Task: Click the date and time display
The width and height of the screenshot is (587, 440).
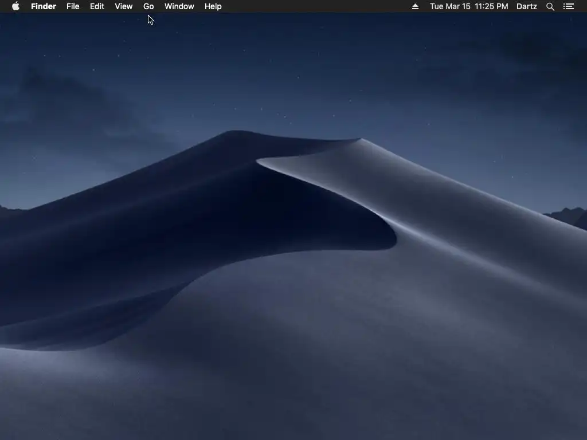Action: point(469,6)
